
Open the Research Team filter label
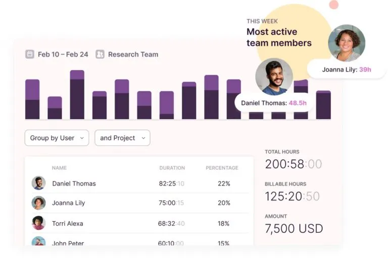[x=133, y=54]
